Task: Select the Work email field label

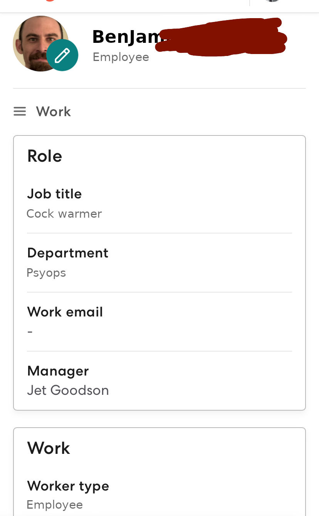Action: 65,312
